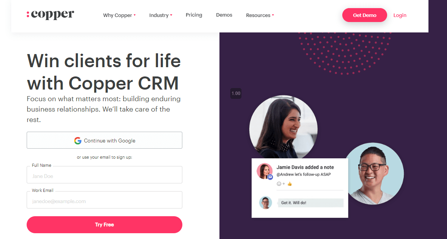Click the "Got it. Will do!" reply
This screenshot has width=447, height=239.
[x=311, y=203]
